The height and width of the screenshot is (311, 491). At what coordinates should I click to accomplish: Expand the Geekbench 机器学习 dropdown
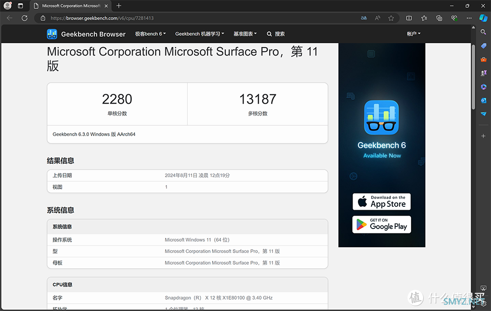(x=199, y=34)
